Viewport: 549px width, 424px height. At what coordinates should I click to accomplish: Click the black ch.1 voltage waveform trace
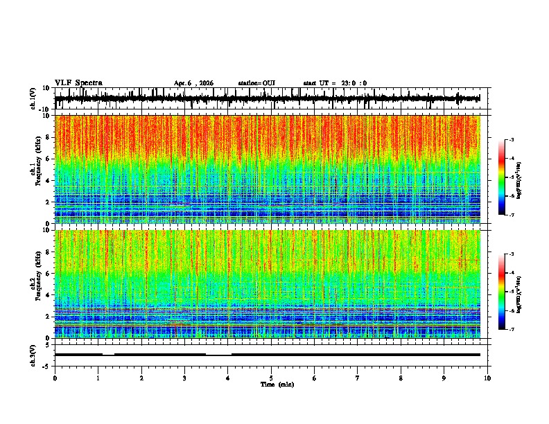click(267, 98)
